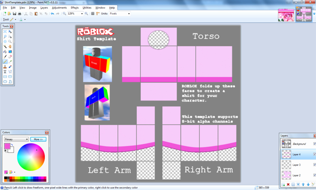
Task: Select the Lasso Select tool
Action: [x=5, y=37]
